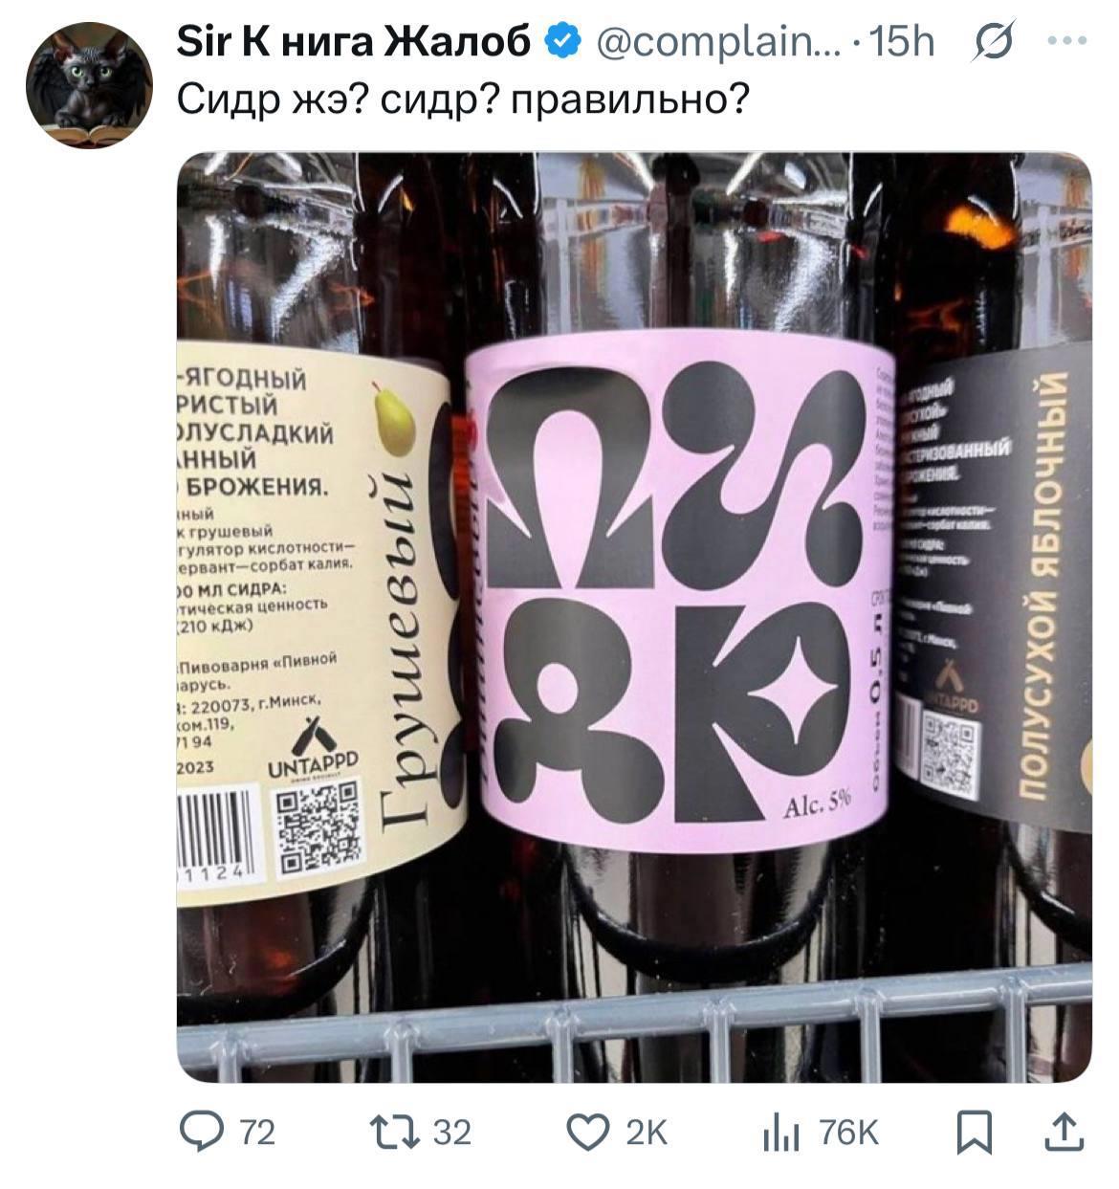The image size is (1119, 1189).
Task: Click the repost count 32
Action: coord(452,1133)
